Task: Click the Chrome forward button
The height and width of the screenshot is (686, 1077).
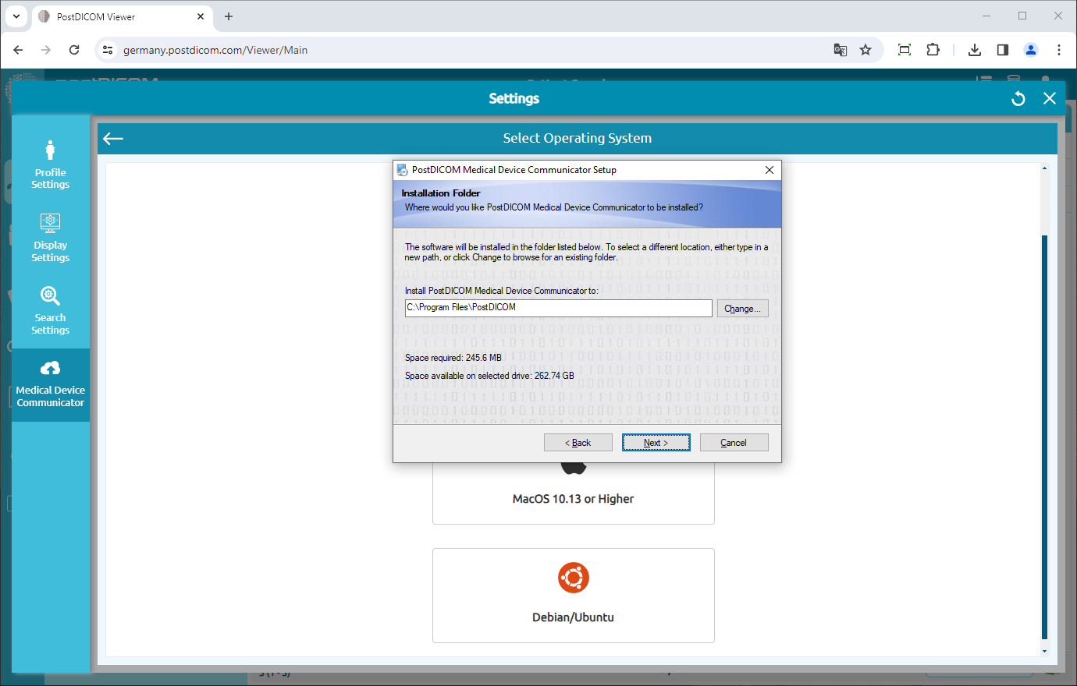Action: tap(46, 50)
